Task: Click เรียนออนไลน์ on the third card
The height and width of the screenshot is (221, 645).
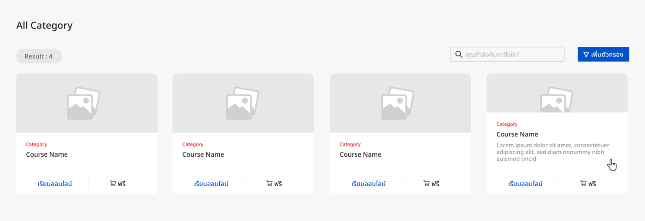Action: coord(369,184)
